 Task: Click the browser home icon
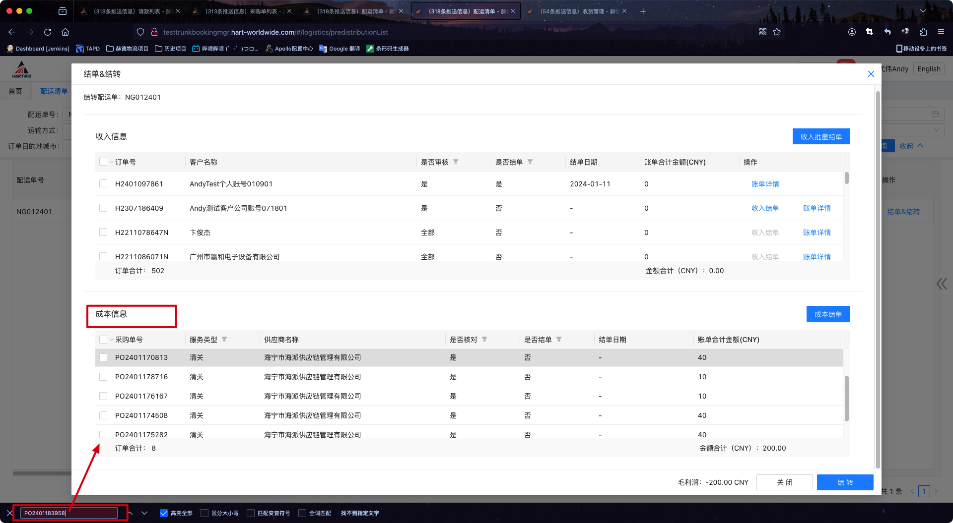tap(65, 32)
